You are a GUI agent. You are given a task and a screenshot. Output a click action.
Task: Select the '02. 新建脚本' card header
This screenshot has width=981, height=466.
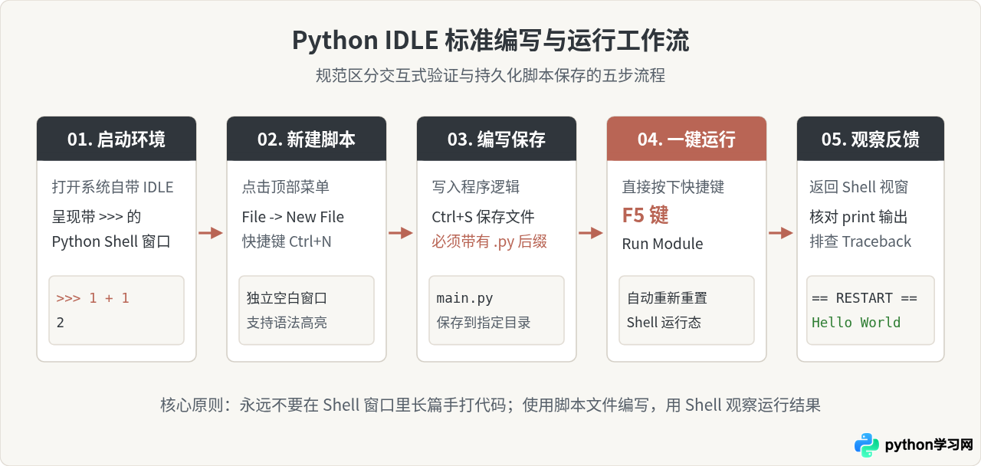pyautogui.click(x=307, y=139)
